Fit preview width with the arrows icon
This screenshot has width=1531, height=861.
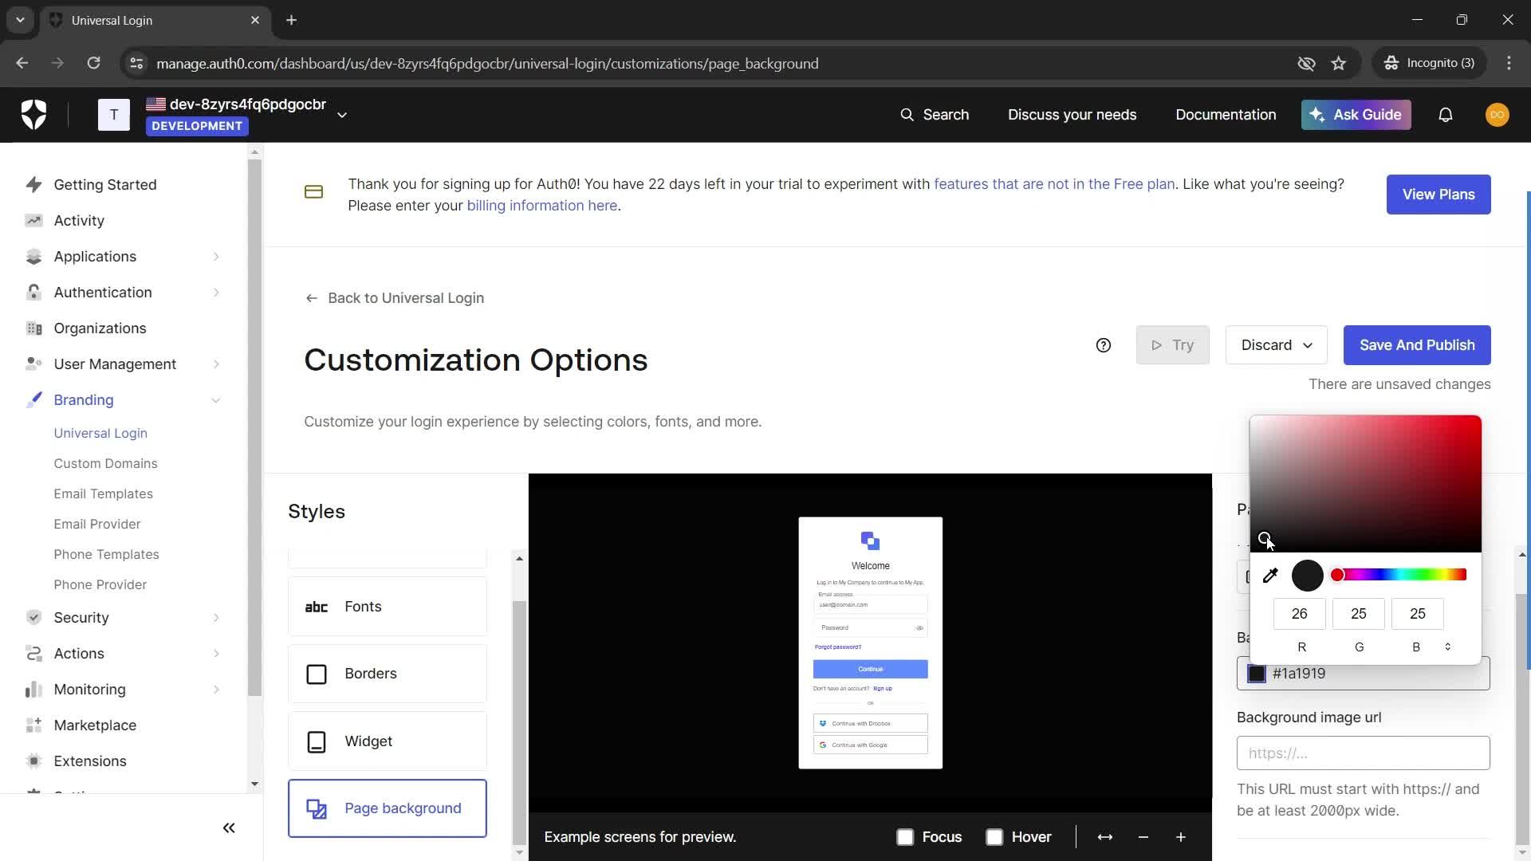(x=1105, y=837)
